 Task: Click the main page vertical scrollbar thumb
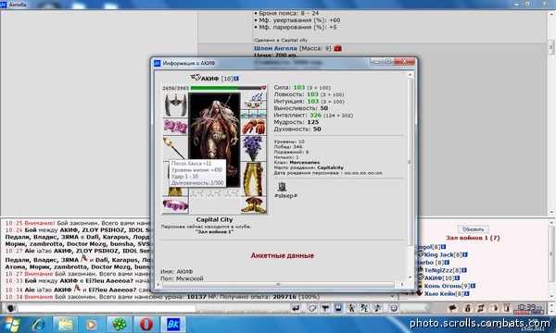551,47
